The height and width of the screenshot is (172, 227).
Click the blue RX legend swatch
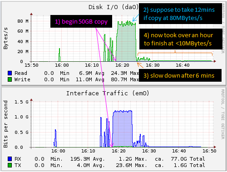pos(10,159)
